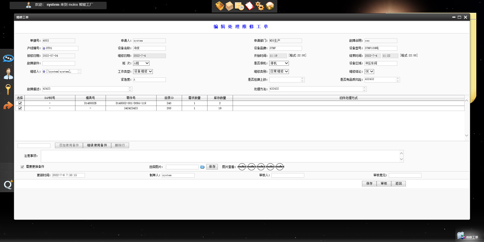Click the yellow basket icon in top toolbar
Viewport: 484px width, 242px height.
(x=220, y=6)
